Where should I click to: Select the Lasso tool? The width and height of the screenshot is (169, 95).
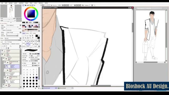[x=26, y=36]
